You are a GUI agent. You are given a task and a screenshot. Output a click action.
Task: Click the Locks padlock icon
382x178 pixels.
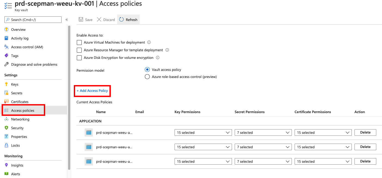pos(7,145)
